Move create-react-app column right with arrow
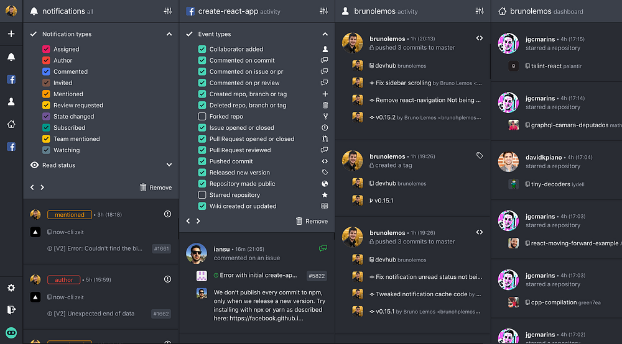 click(x=198, y=221)
